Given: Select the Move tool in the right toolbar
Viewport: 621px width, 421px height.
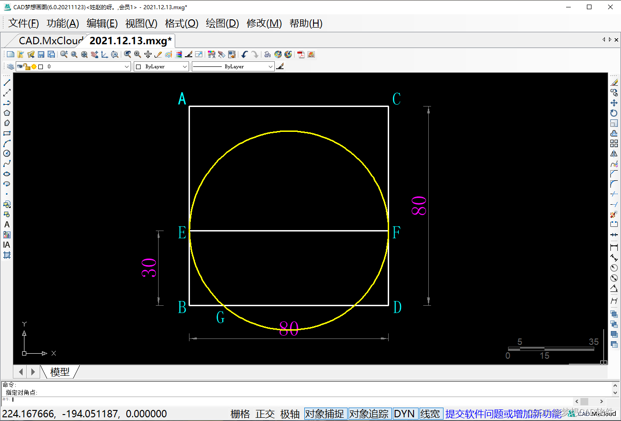Looking at the screenshot, I should pos(614,103).
